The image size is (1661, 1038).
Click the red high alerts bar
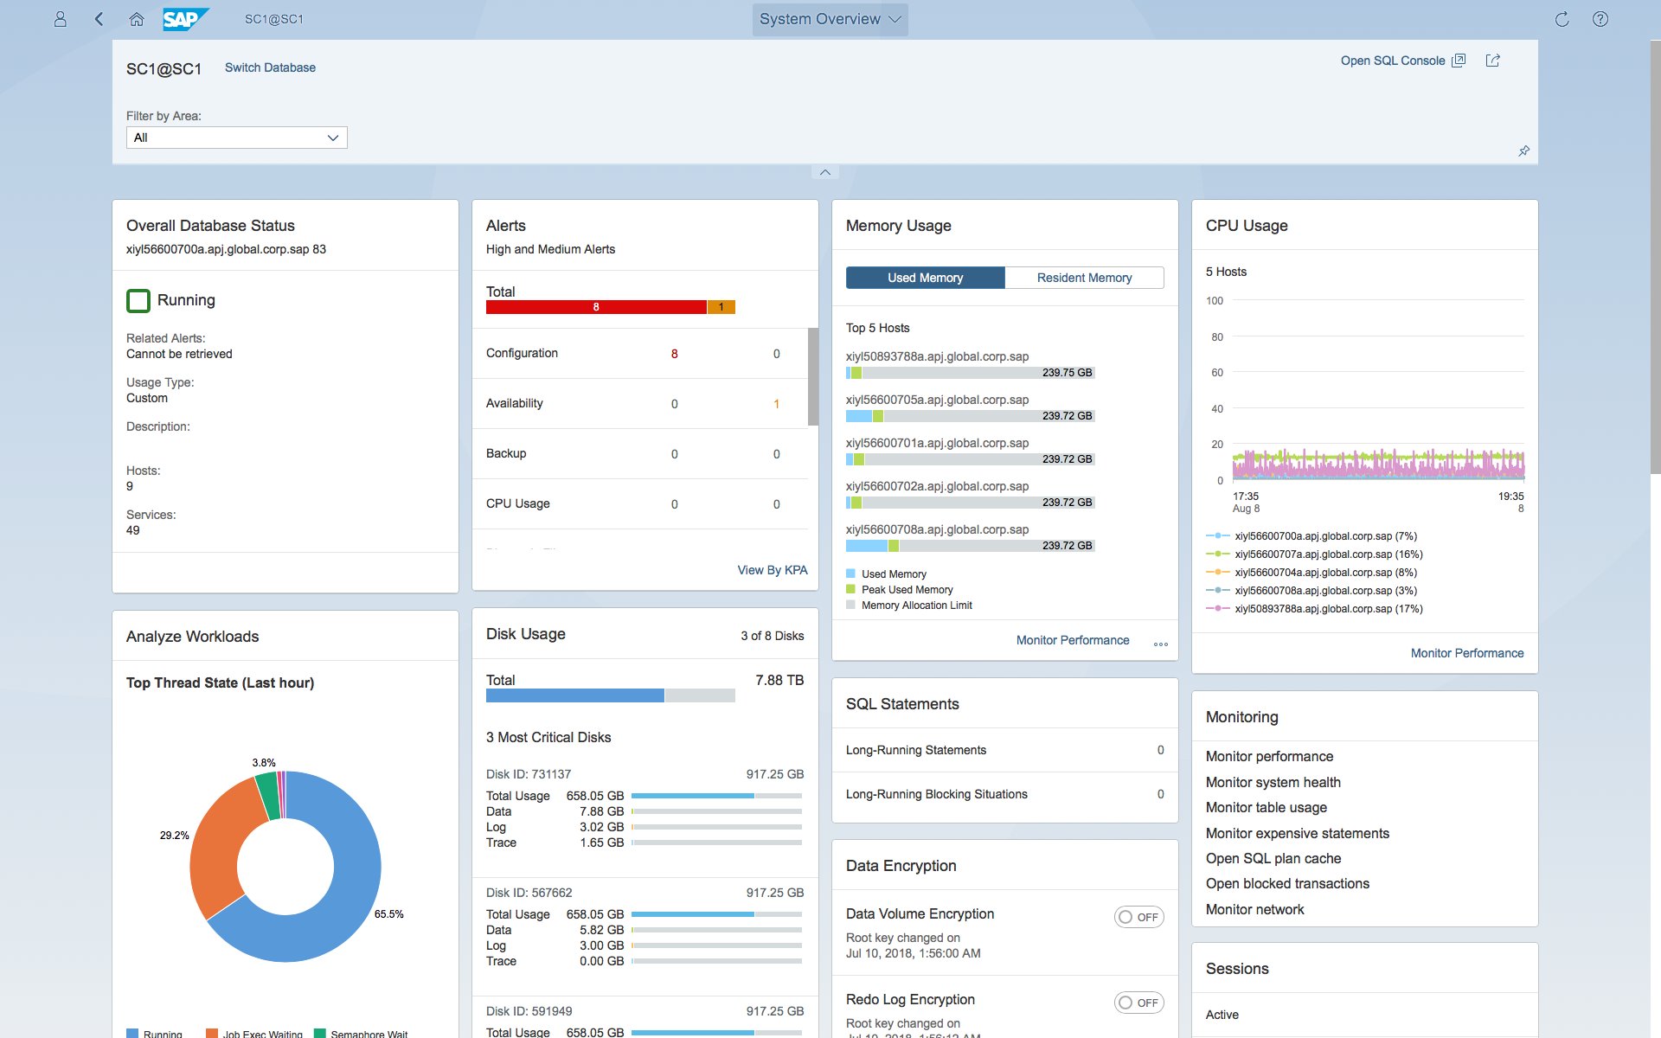pyautogui.click(x=595, y=307)
